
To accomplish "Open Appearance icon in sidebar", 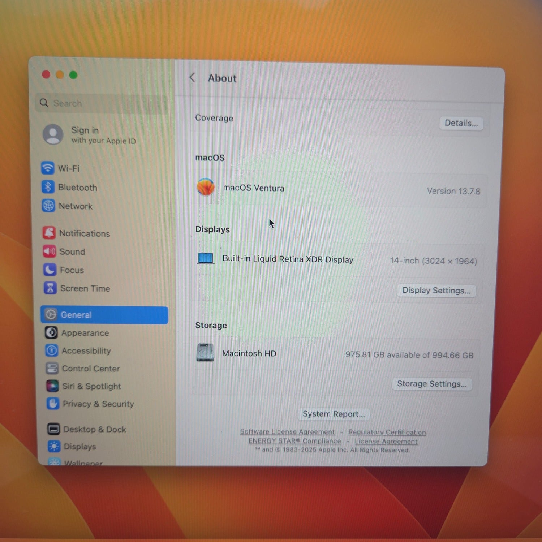I will pyautogui.click(x=51, y=332).
